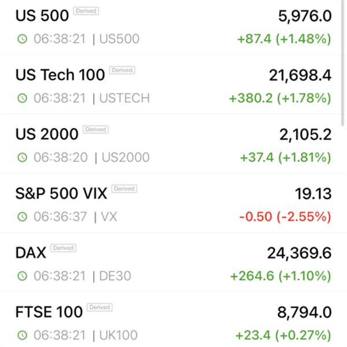Image resolution: width=347 pixels, height=347 pixels.
Task: Click the Derived tag next to US 2000
Action: pyautogui.click(x=95, y=130)
